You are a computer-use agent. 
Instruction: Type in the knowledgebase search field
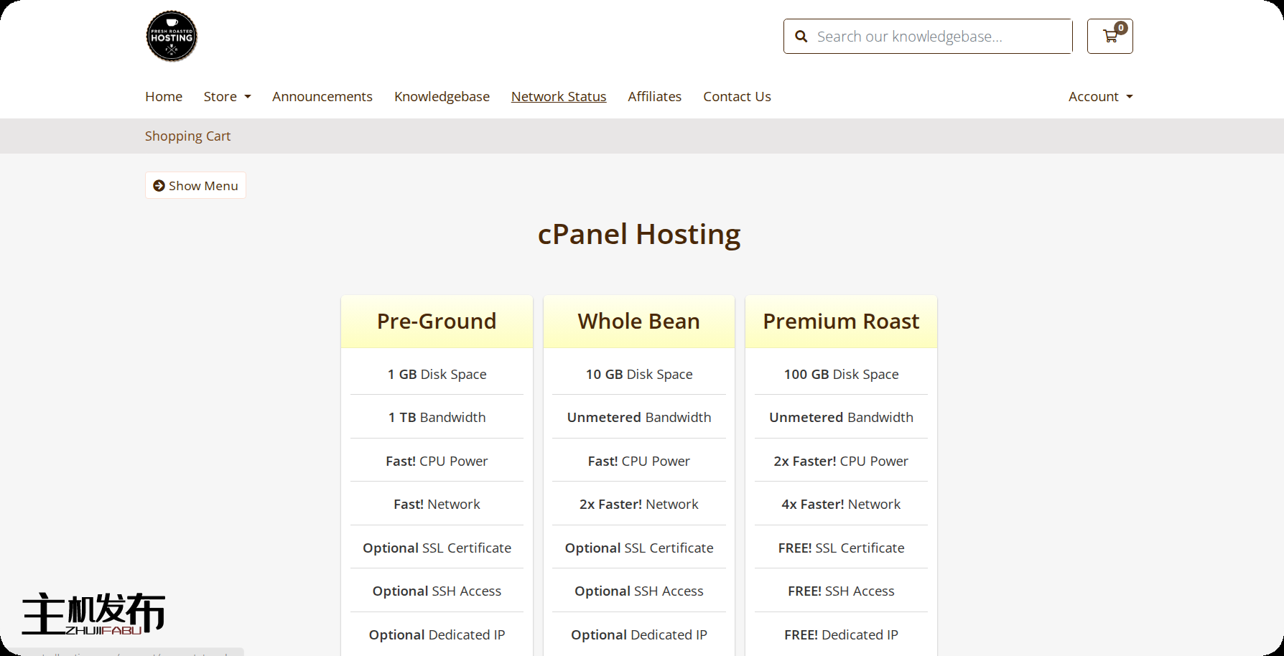[941, 37]
